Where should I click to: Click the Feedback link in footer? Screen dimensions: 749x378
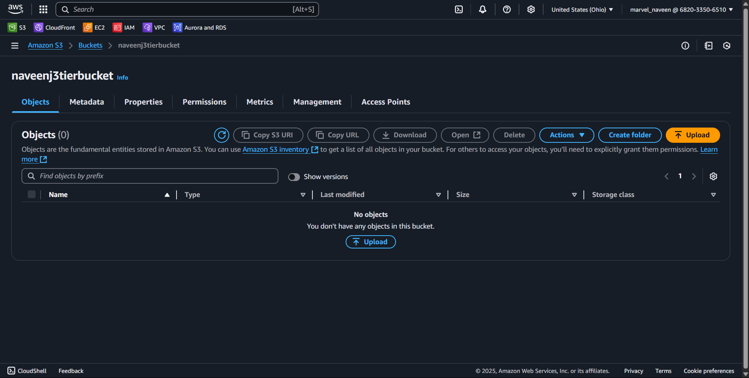click(71, 371)
